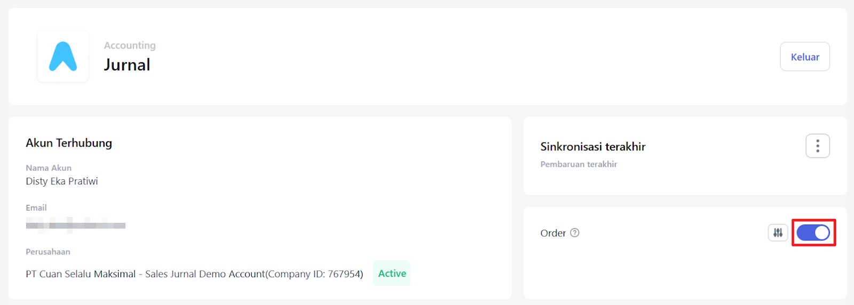Click the Jurnal title text

pos(127,65)
